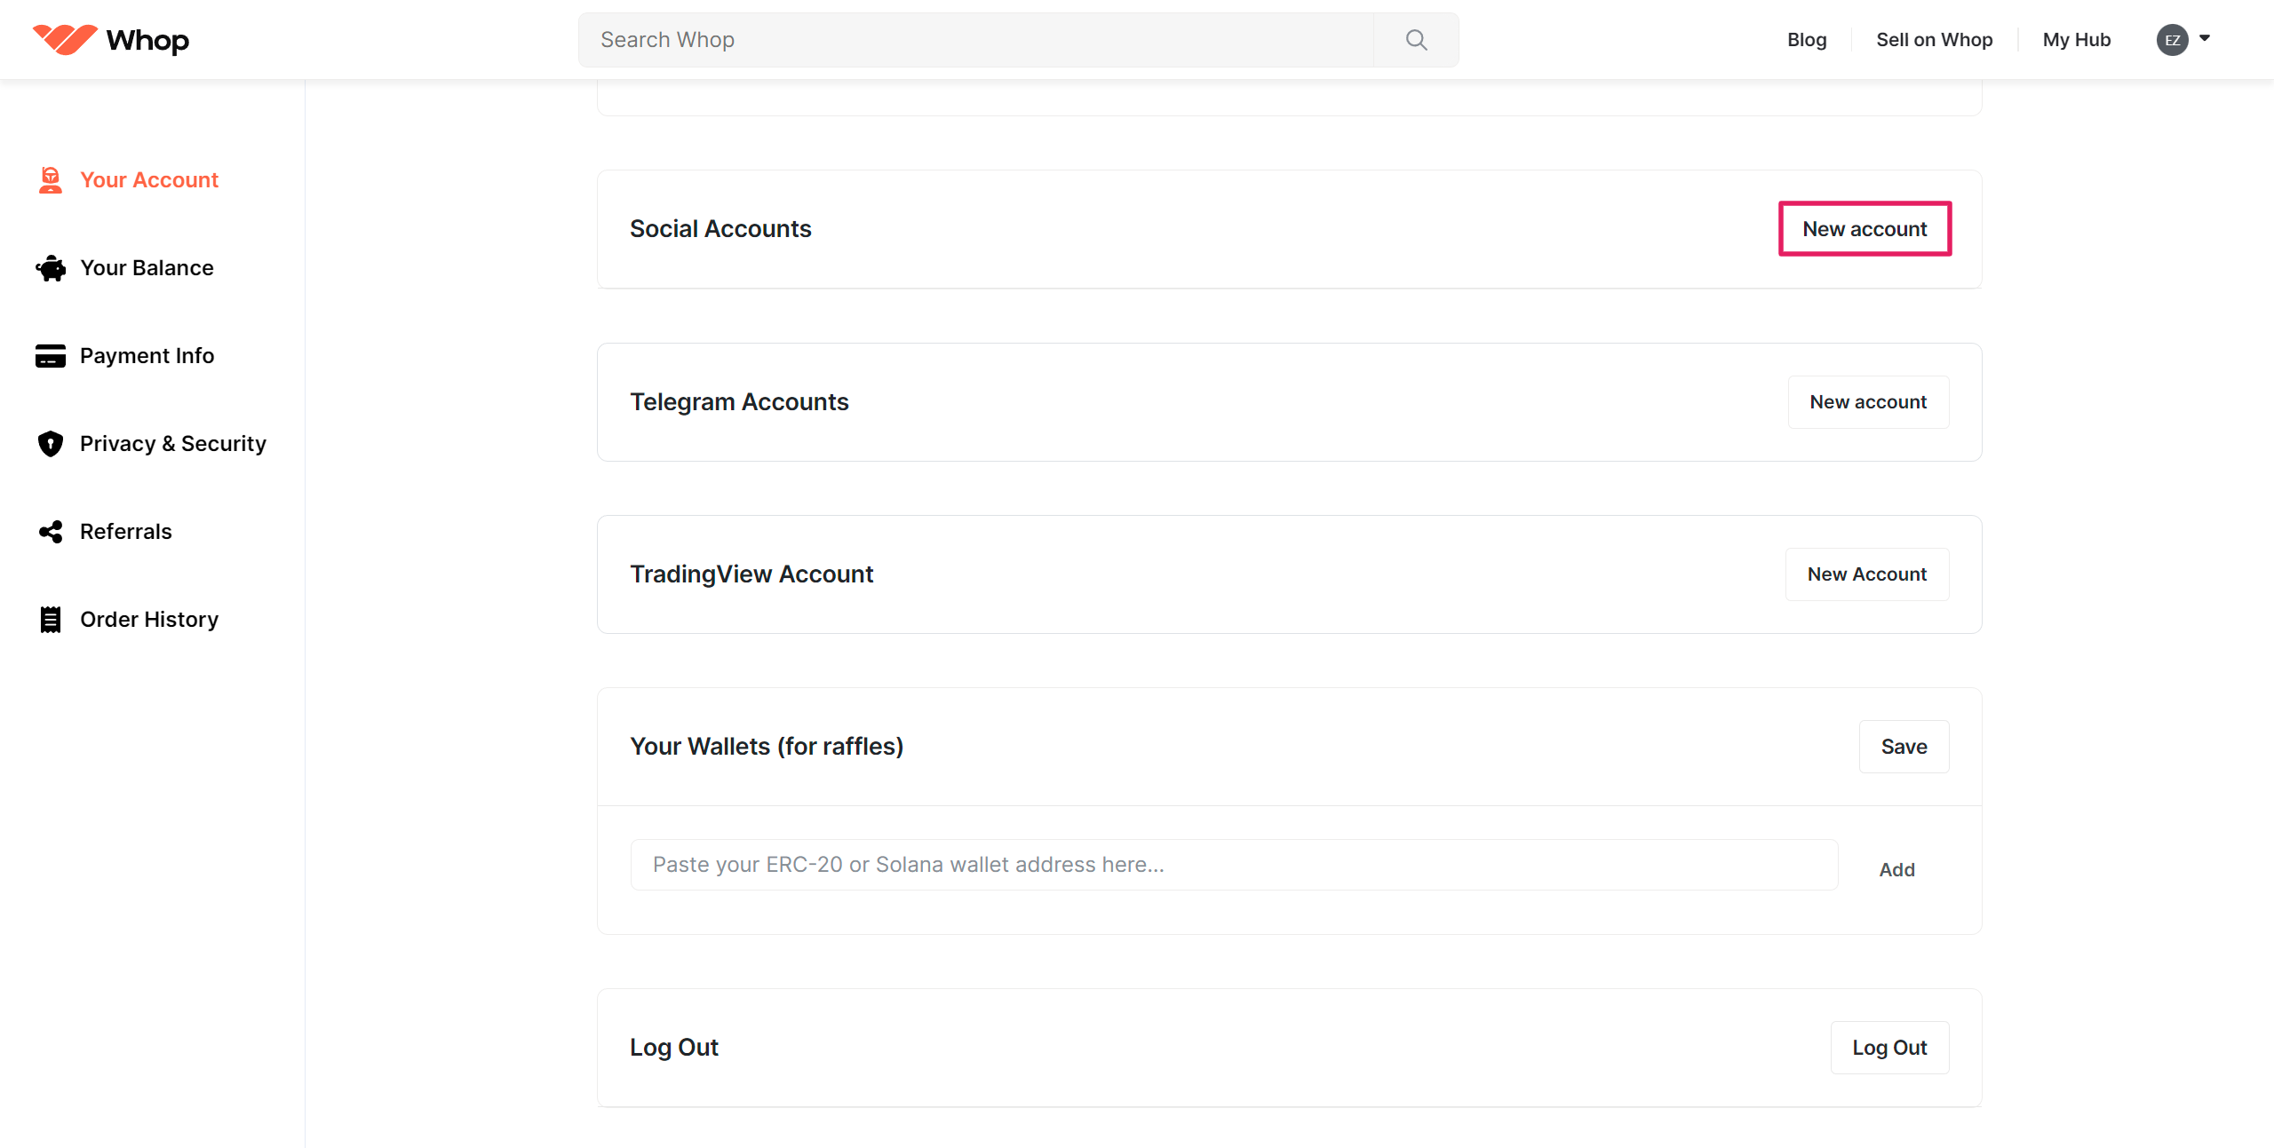Click Add next to wallet address
This screenshot has height=1148, width=2274.
[x=1896, y=870]
